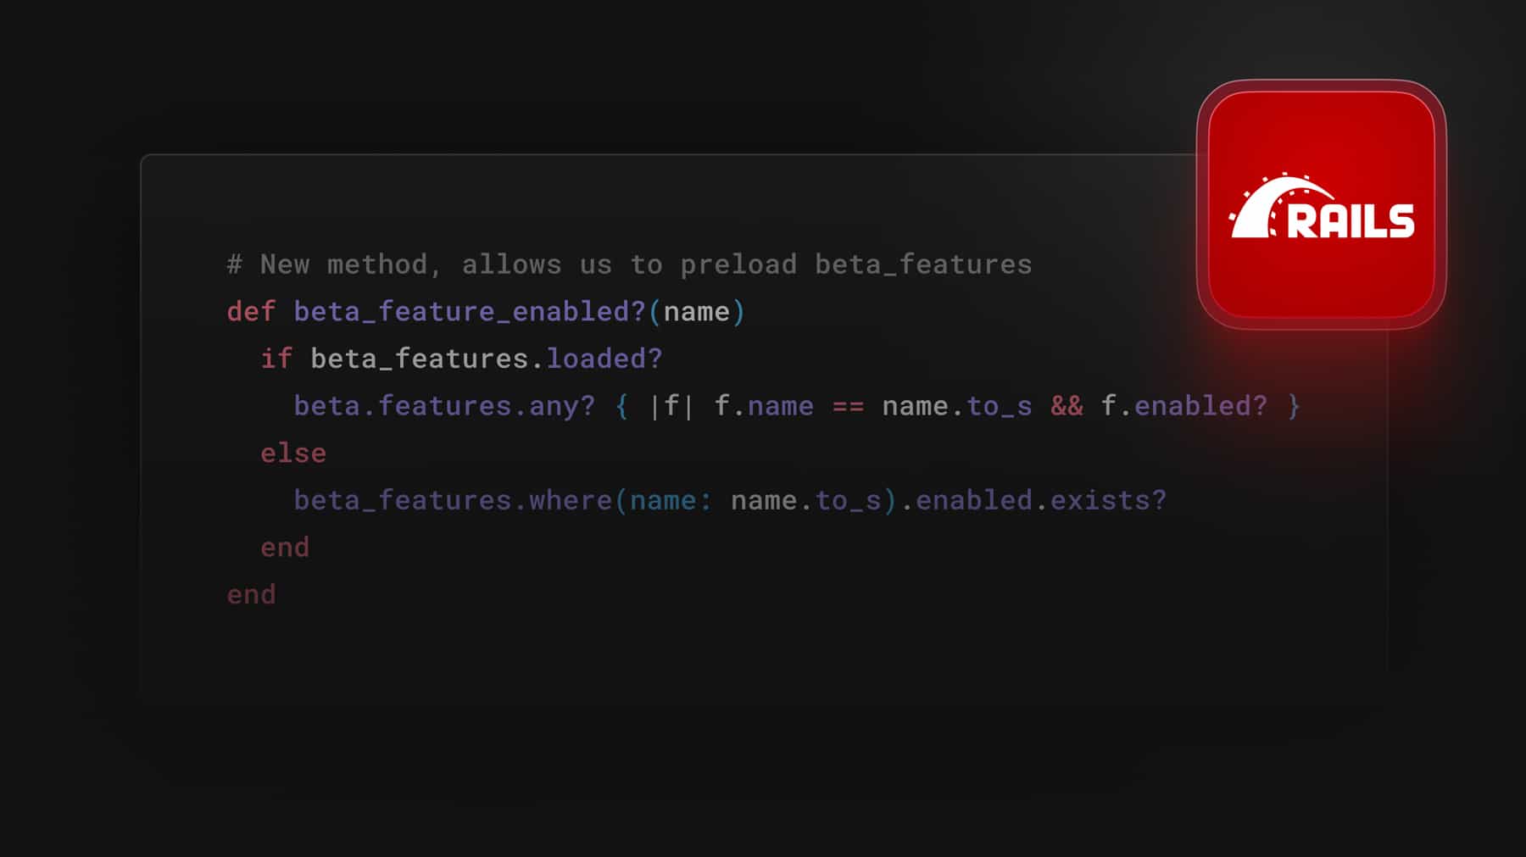Click the '|f|' block parameter
Viewport: 1526px width, 857px height.
coord(671,406)
